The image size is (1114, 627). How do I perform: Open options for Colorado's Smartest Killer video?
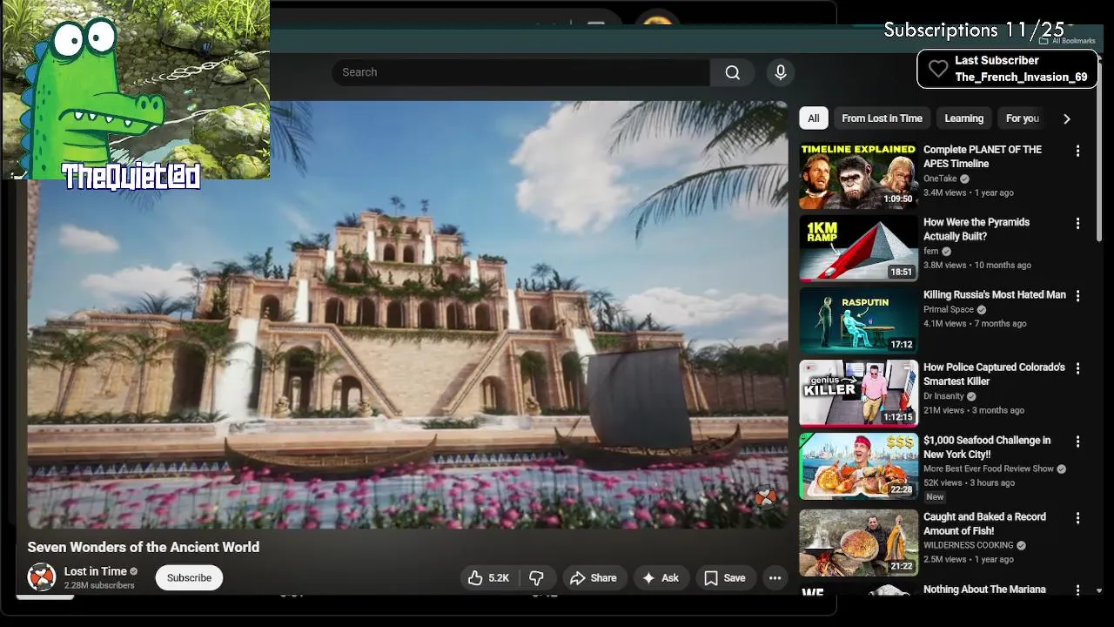[x=1077, y=368]
